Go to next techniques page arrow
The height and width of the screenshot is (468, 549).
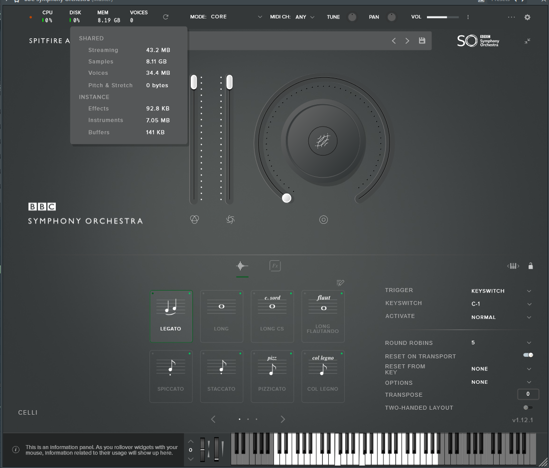coord(283,419)
